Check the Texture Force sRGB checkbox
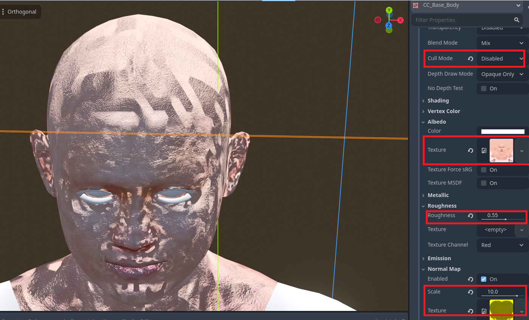 tap(483, 170)
